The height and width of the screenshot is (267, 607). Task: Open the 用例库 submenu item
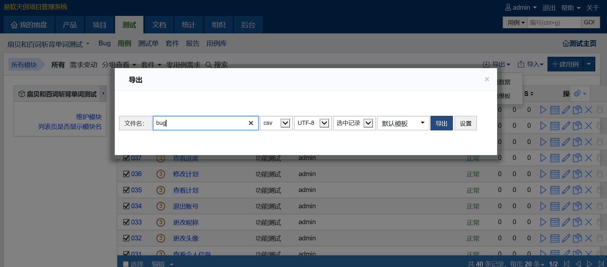(217, 43)
